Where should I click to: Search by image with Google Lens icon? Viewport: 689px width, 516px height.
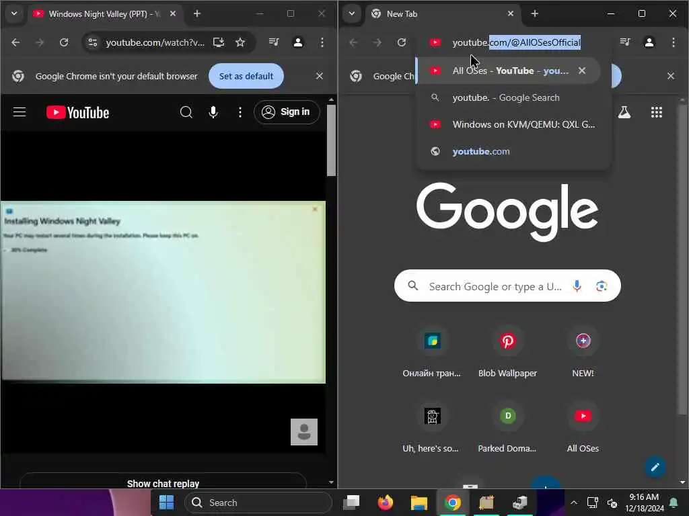click(602, 286)
